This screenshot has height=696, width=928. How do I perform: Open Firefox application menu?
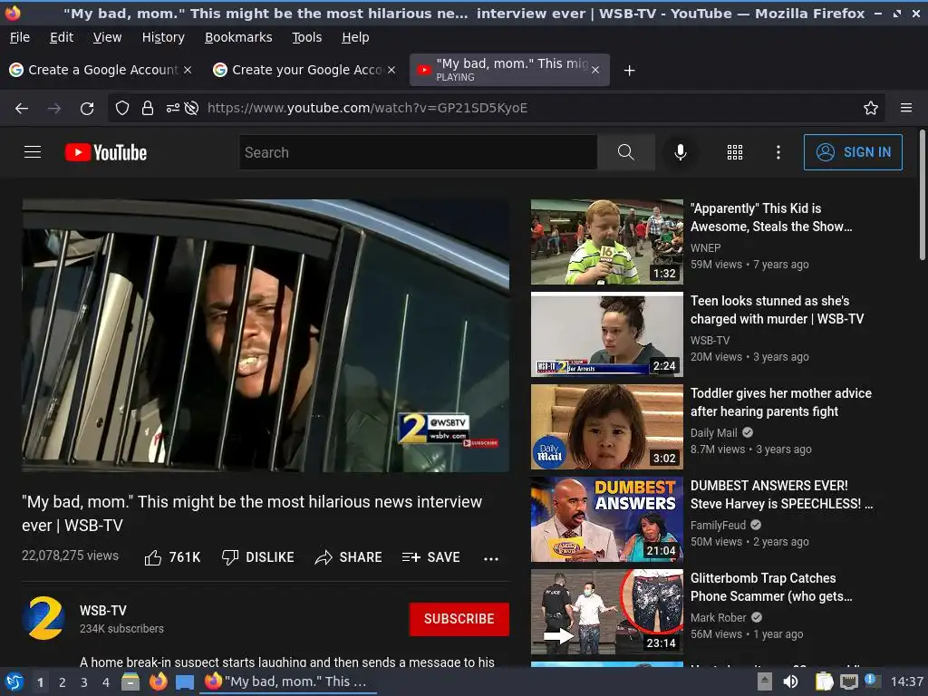[905, 108]
